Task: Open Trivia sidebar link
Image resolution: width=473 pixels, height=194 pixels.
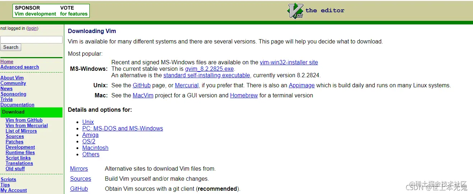Action: (6, 100)
